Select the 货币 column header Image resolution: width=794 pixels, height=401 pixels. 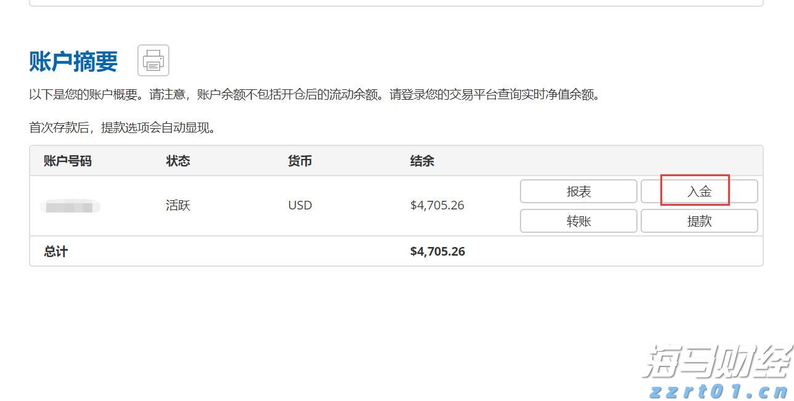tap(299, 161)
